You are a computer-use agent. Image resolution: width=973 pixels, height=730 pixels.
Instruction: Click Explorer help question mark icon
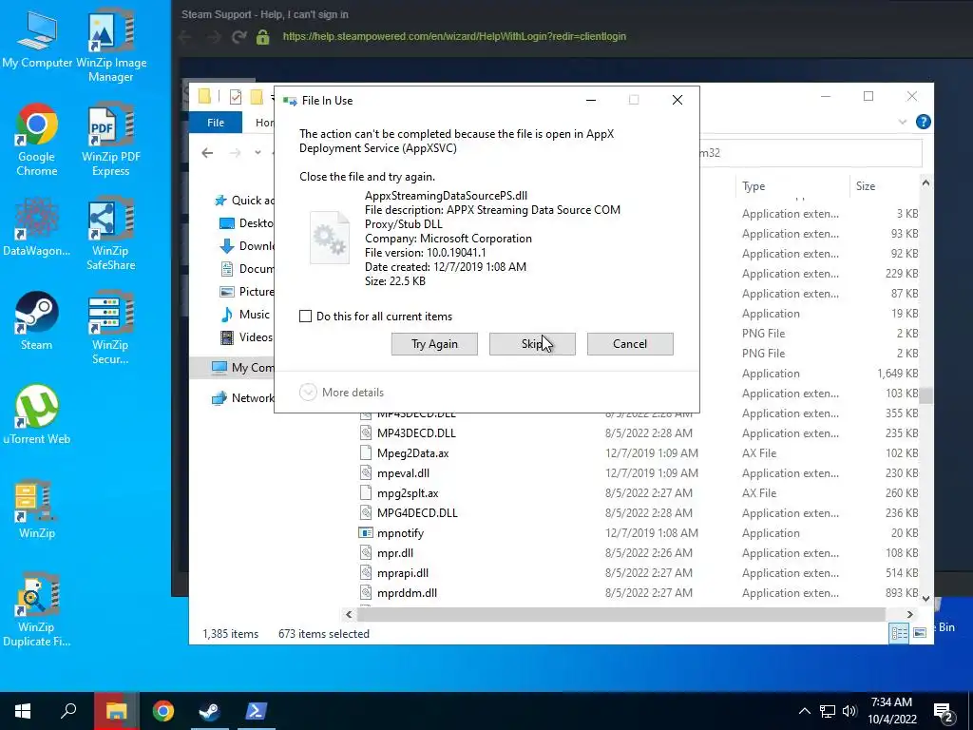[924, 122]
